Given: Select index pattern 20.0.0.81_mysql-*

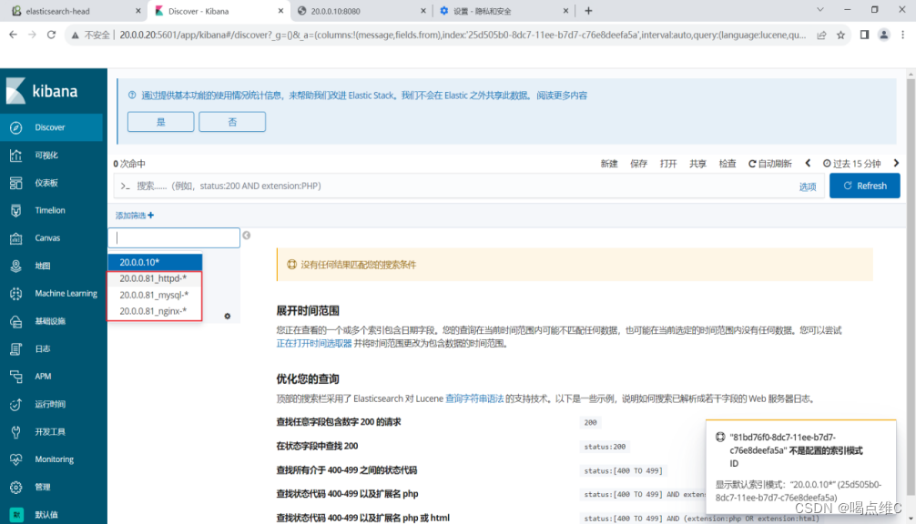Looking at the screenshot, I should (x=156, y=295).
